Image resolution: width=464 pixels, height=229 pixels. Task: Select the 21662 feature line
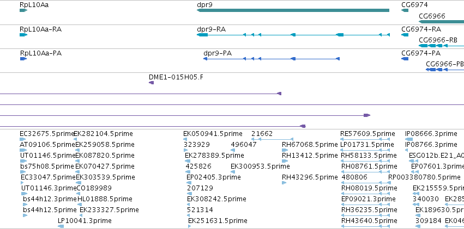click(x=272, y=139)
